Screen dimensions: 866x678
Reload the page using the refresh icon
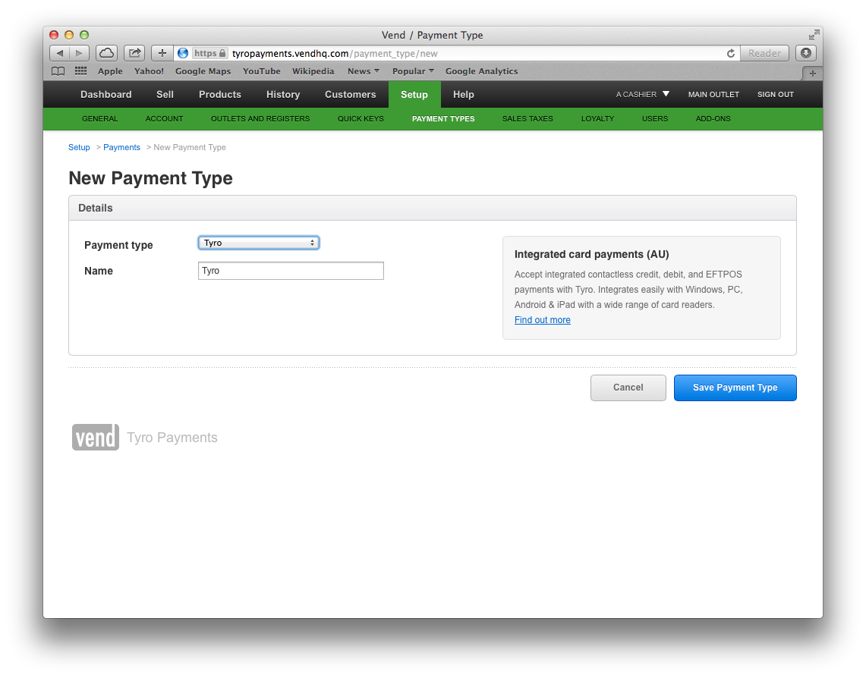click(730, 53)
